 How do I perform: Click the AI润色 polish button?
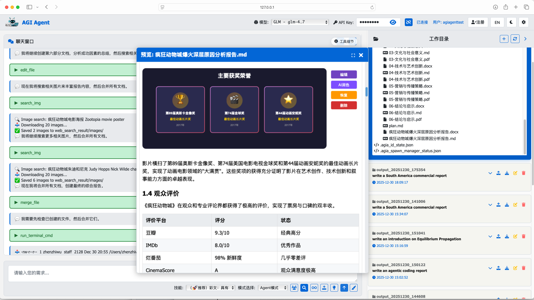(344, 85)
